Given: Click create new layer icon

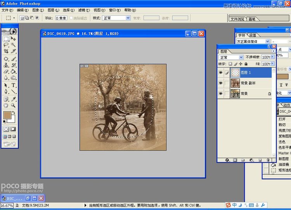Looking at the screenshot, I should [x=260, y=160].
